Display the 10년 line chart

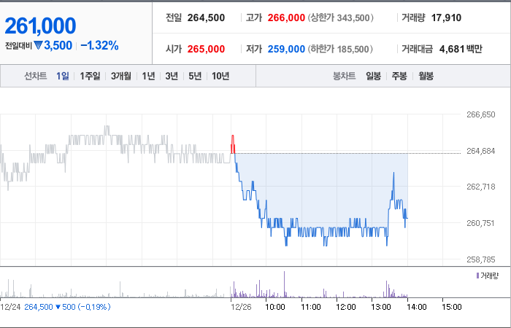(220, 76)
